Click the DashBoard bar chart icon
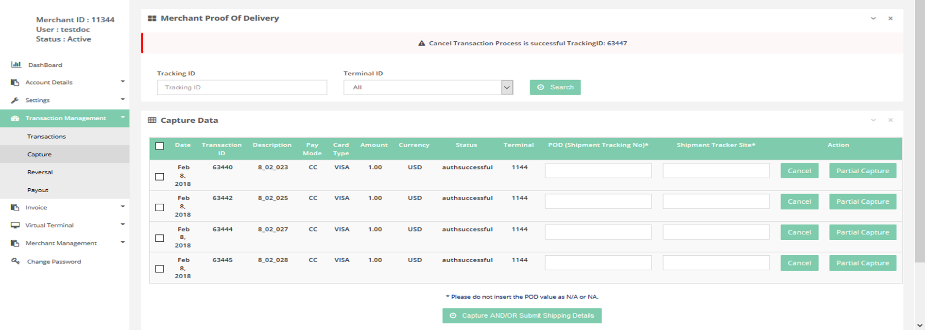Viewport: 925px width, 330px height. [16, 65]
